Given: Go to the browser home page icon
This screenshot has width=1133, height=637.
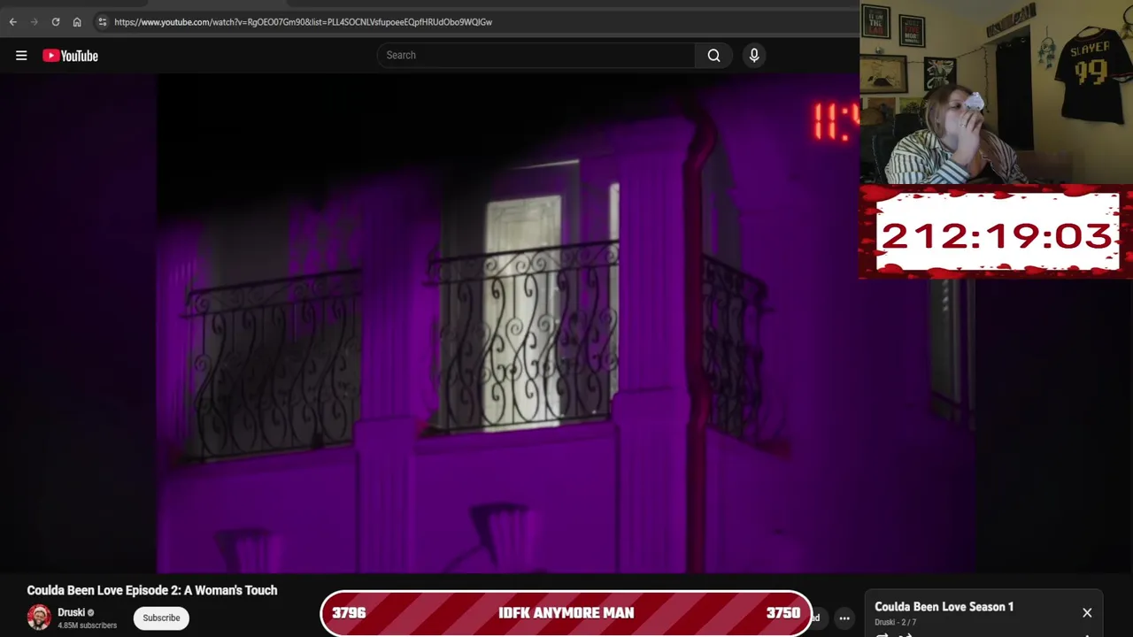Looking at the screenshot, I should tap(77, 22).
